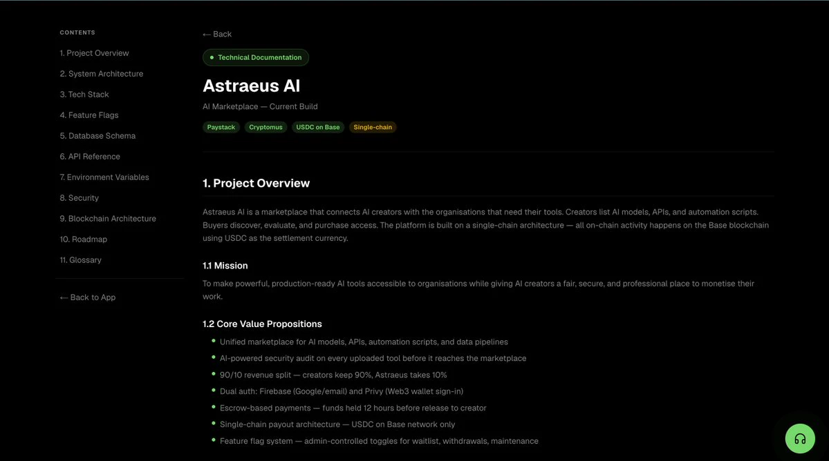
Task: Click the 90/10 revenue split bullet
Action: 333,375
